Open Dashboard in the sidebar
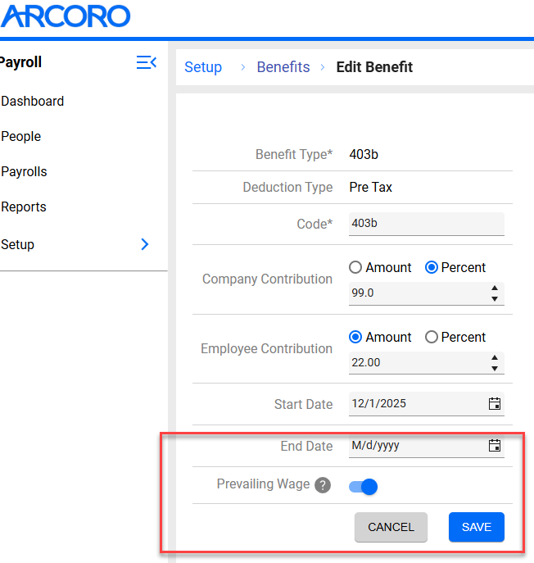Image resolution: width=534 pixels, height=563 pixels. click(32, 102)
